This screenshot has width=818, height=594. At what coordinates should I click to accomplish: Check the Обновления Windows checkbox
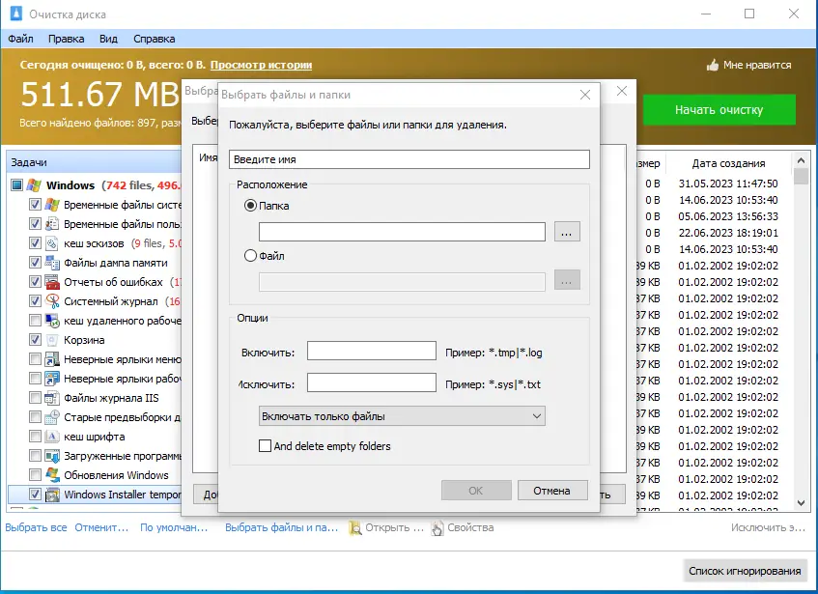(x=35, y=474)
